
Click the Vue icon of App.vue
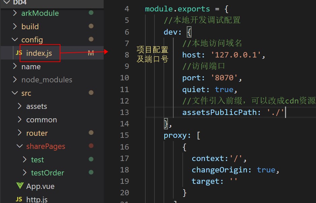pyautogui.click(x=20, y=186)
